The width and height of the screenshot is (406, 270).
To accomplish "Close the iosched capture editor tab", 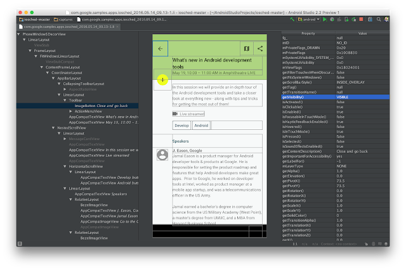I will pyautogui.click(x=117, y=27).
